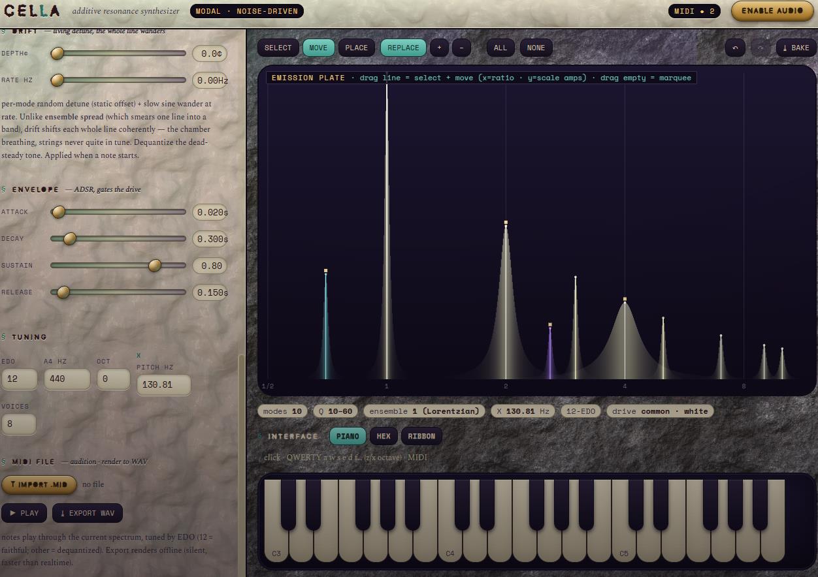Click the 'no file' label

[93, 484]
